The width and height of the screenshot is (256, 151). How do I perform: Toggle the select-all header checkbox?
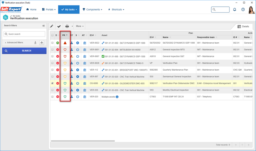(x=52, y=35)
